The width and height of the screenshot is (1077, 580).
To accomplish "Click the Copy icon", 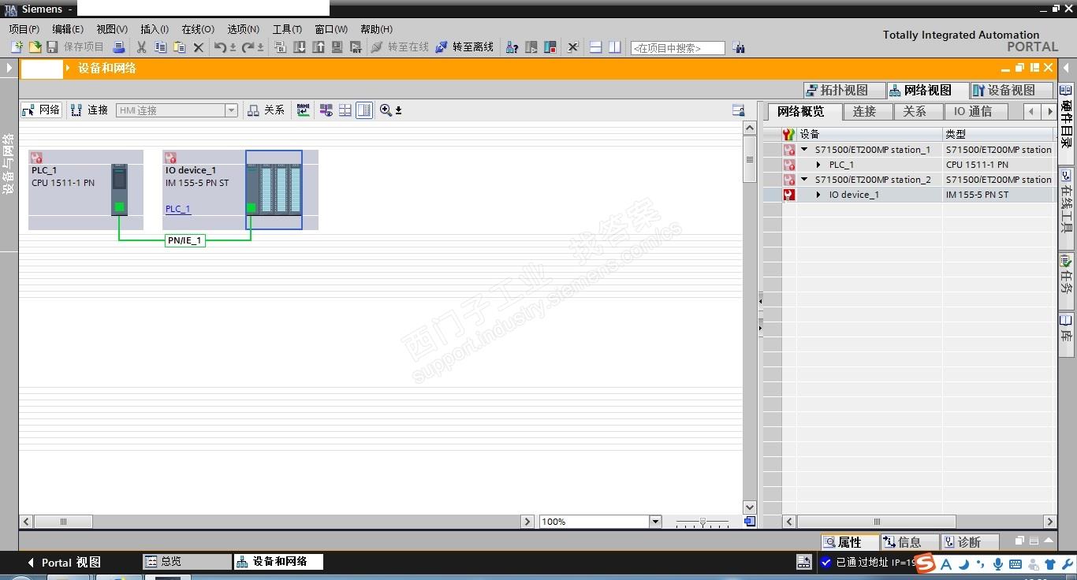I will point(161,47).
